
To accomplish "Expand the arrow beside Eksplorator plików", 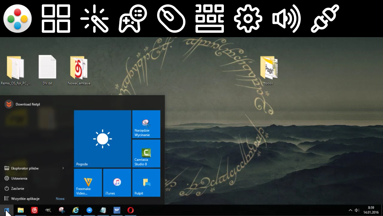I will click(63, 168).
